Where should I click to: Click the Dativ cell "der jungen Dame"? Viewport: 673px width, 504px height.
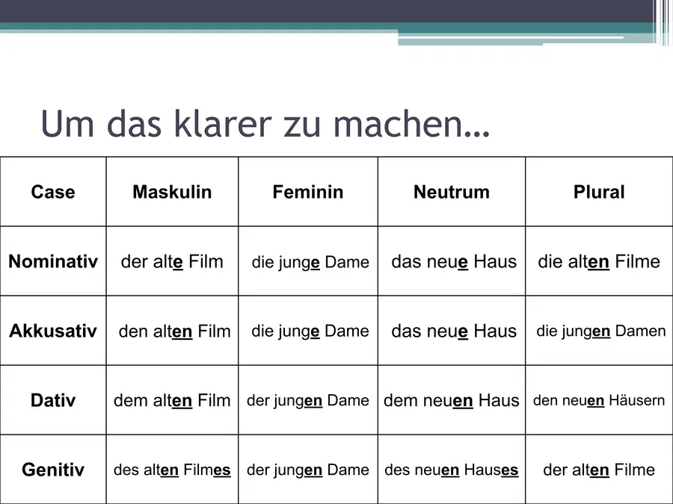(x=308, y=400)
